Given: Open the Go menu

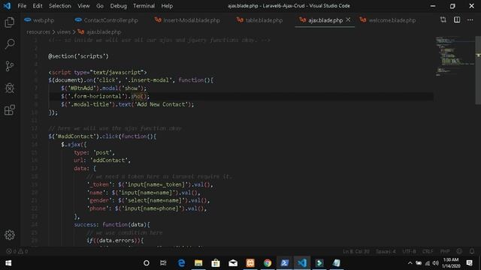Looking at the screenshot, I should (100, 6).
